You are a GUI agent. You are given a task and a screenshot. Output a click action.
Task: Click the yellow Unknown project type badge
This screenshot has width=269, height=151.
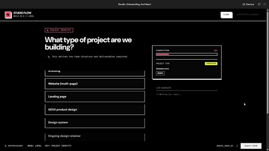(x=211, y=63)
